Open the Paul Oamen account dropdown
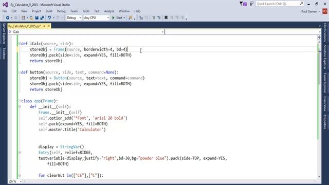Screen dimensions: 329x185 coord(320,11)
